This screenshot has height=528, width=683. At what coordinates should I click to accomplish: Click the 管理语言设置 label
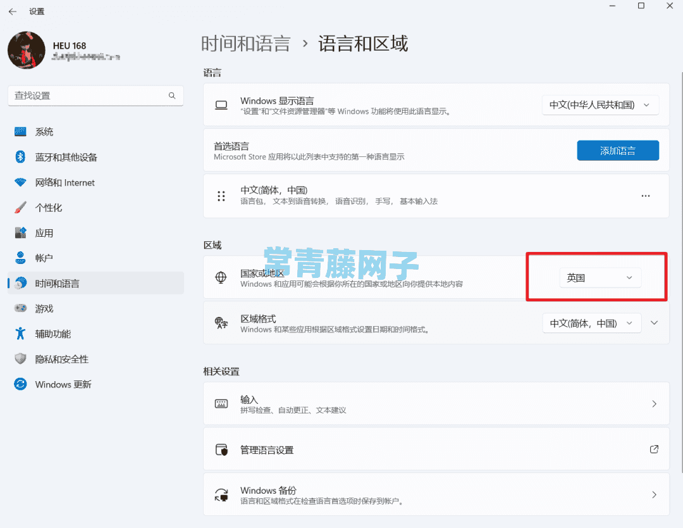[267, 450]
